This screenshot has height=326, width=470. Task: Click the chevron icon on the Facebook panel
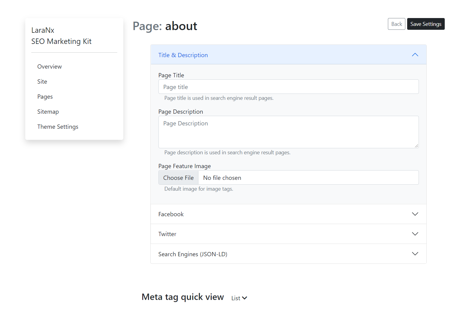(x=415, y=214)
